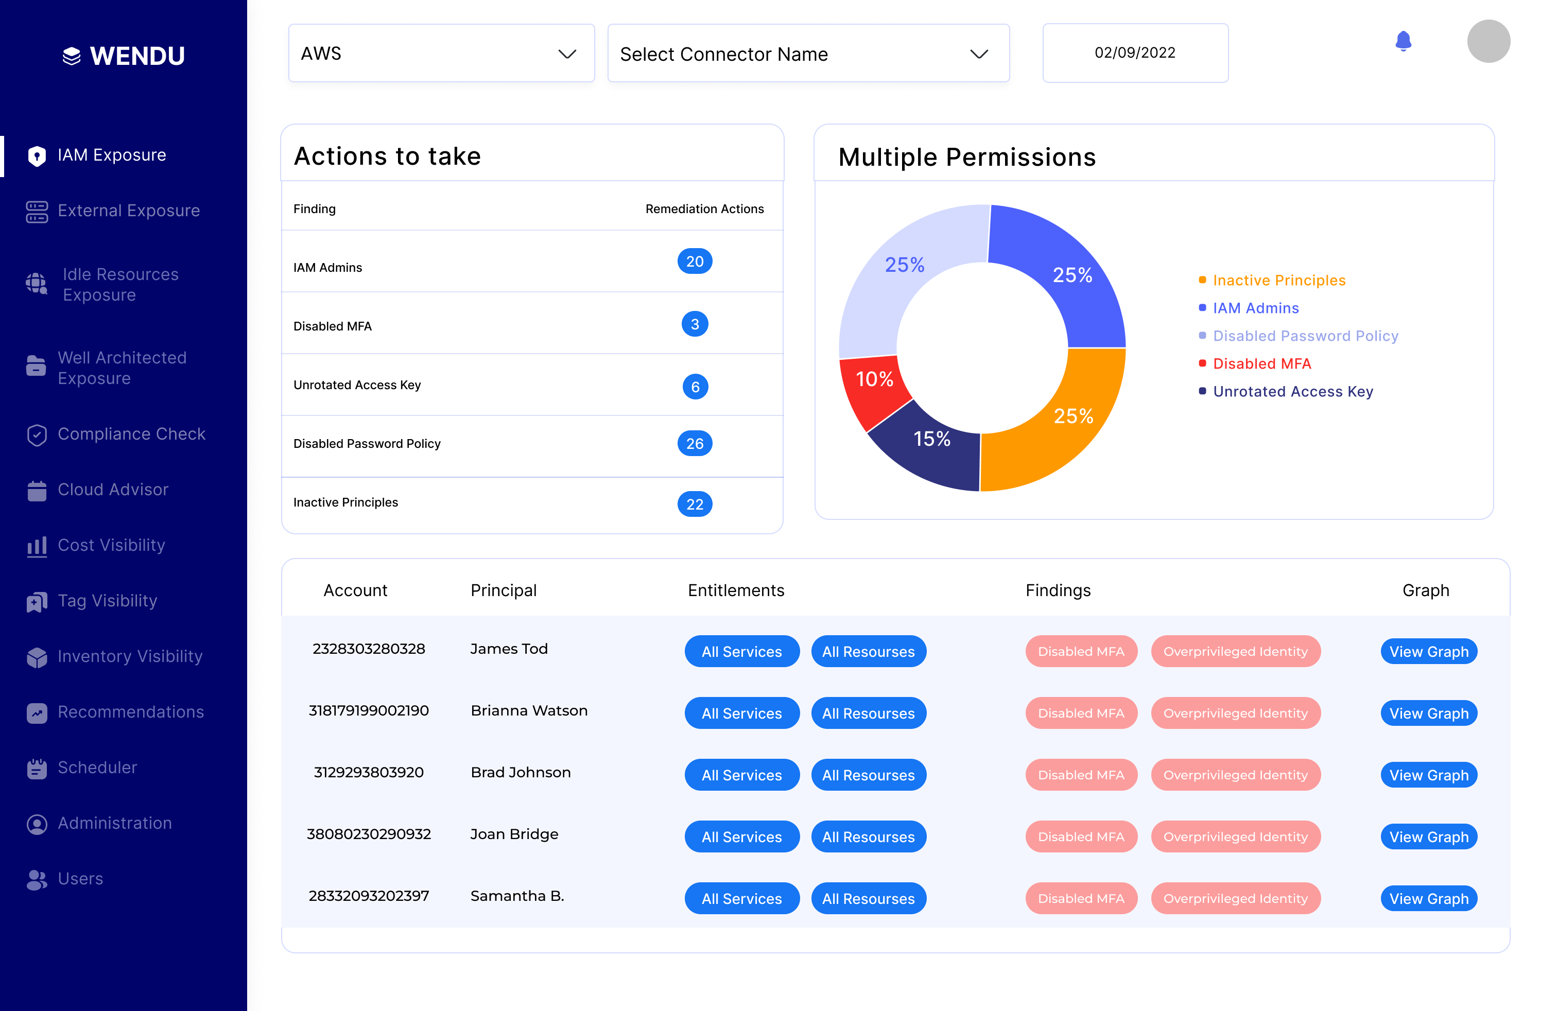Click View Graph for James Tod
The height and width of the screenshot is (1011, 1557).
click(1429, 651)
